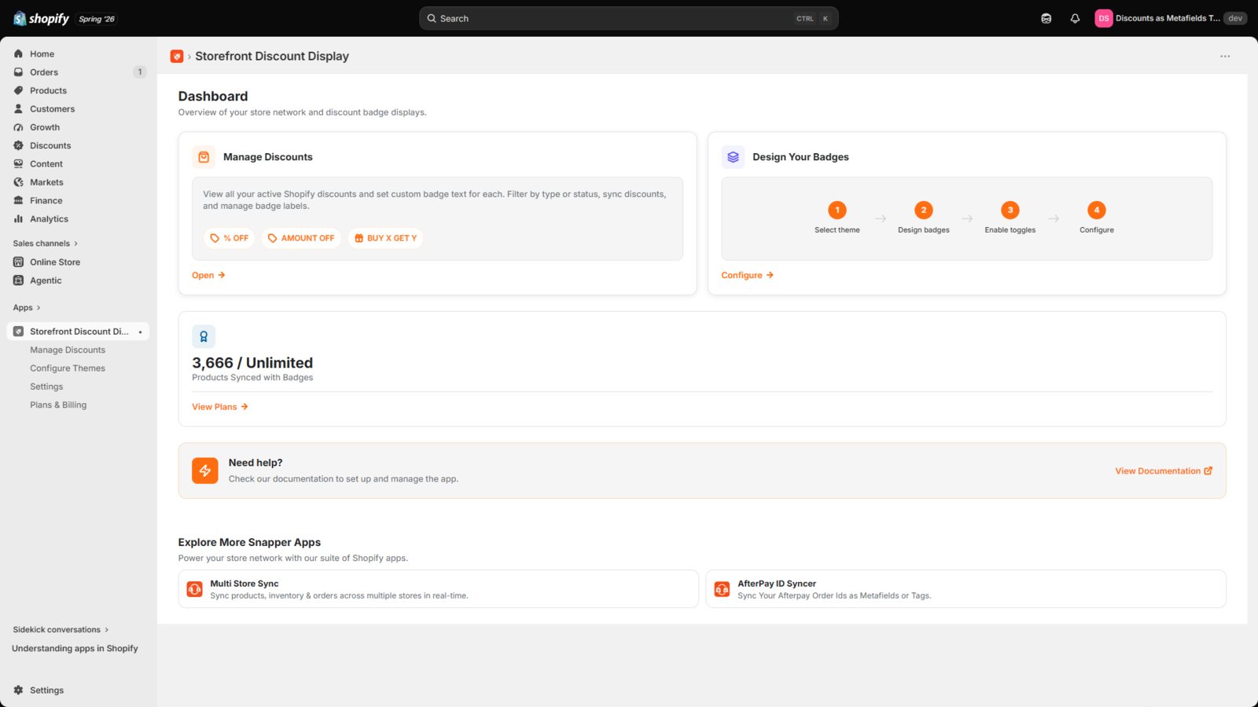
Task: Click the Storefront Discount Display app icon in sidebar
Action: (18, 332)
